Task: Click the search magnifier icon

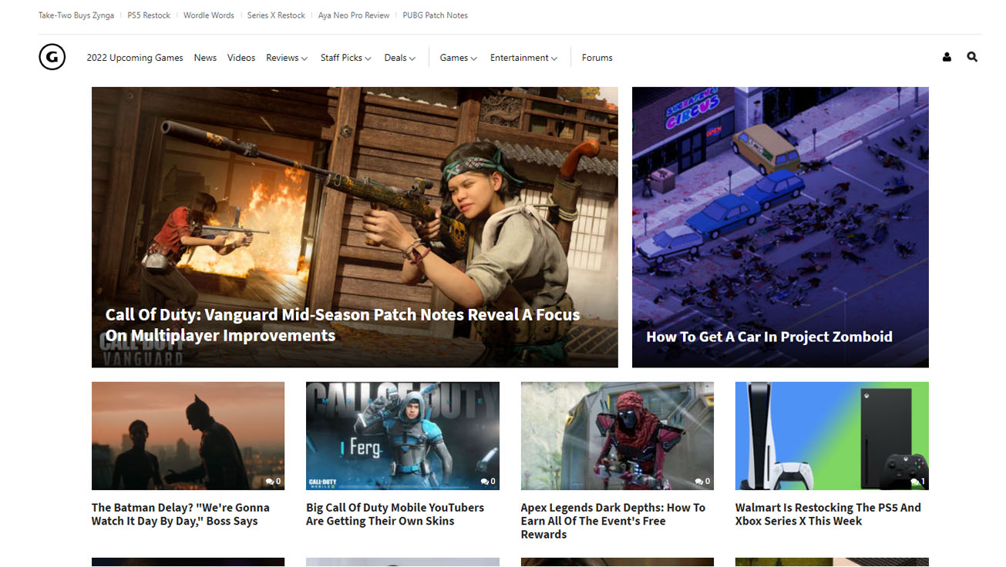Action: coord(972,57)
